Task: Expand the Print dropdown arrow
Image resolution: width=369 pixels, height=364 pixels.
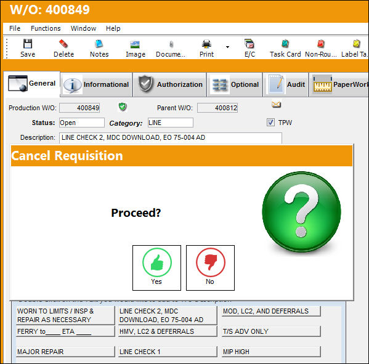Action: coord(227,47)
